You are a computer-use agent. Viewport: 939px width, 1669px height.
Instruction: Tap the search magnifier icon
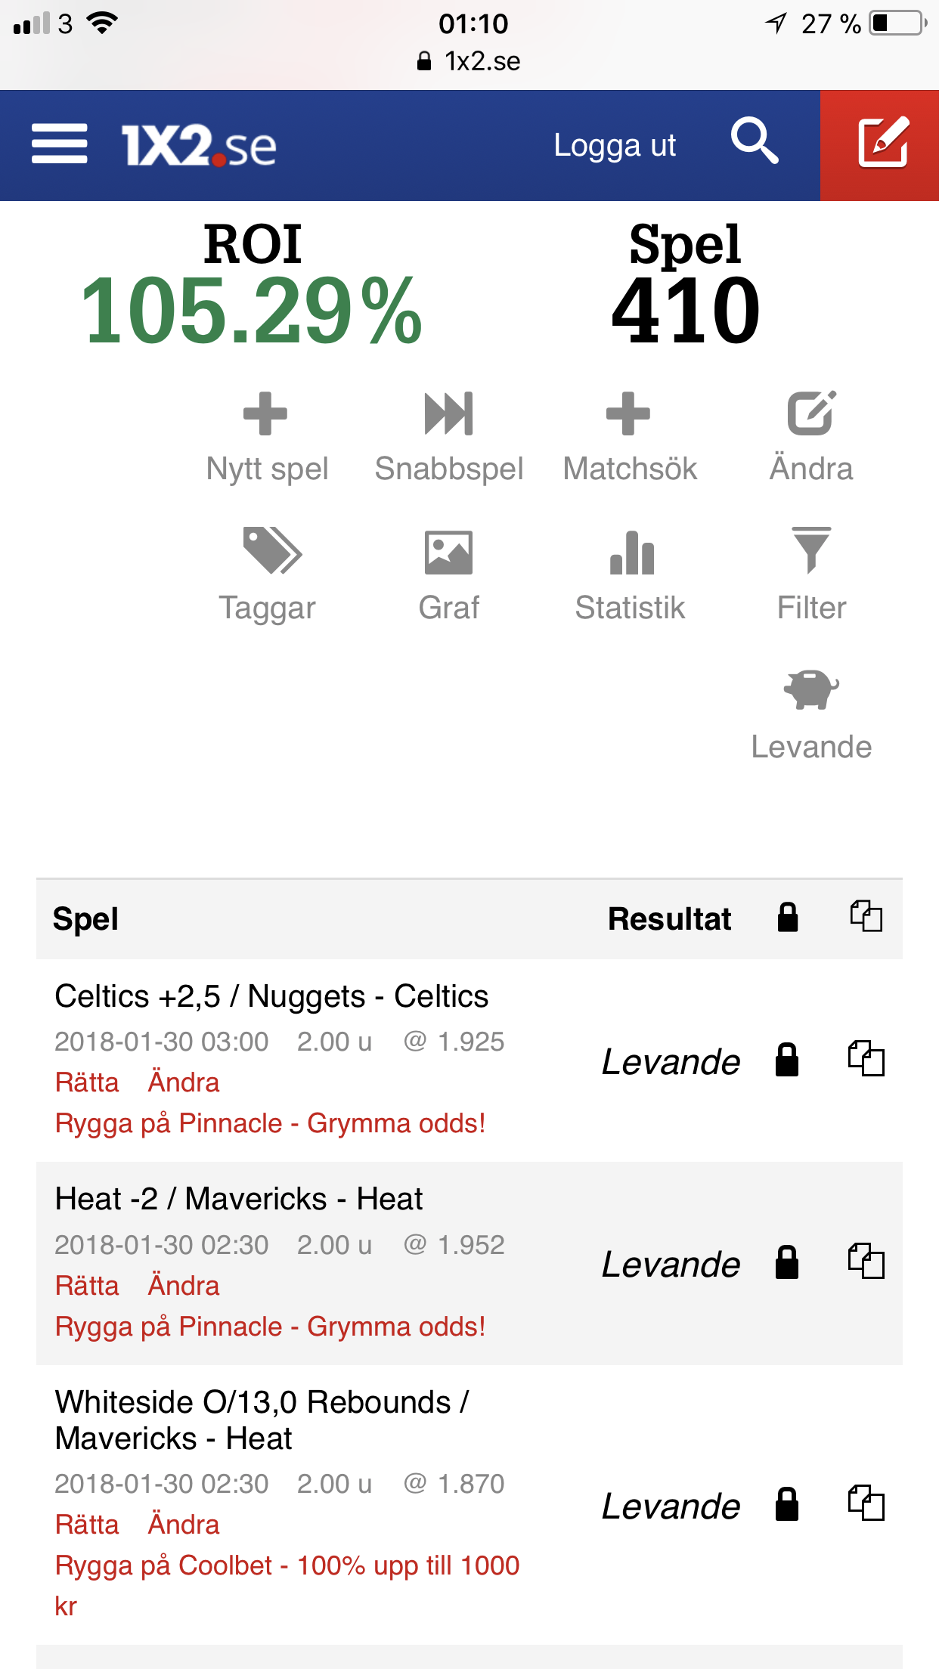click(755, 141)
